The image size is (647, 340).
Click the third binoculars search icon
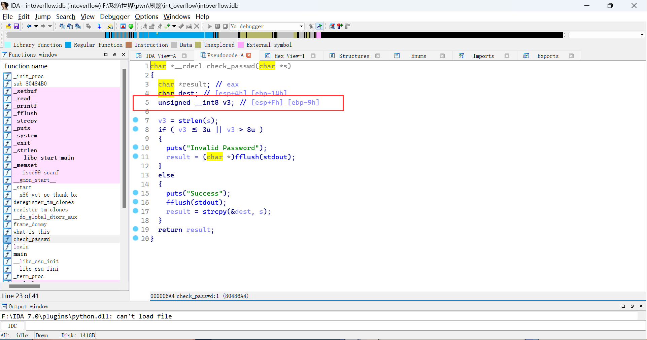pos(78,26)
